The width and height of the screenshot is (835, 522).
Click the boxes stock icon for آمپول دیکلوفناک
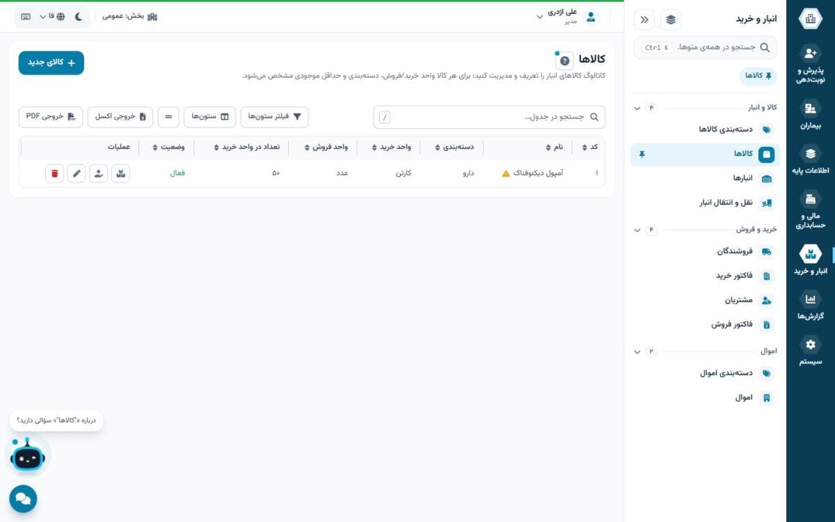(x=120, y=173)
